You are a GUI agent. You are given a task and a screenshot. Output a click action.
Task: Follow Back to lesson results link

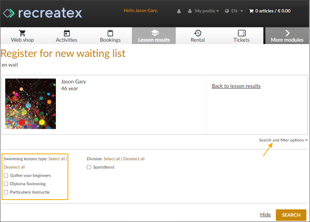(x=236, y=86)
